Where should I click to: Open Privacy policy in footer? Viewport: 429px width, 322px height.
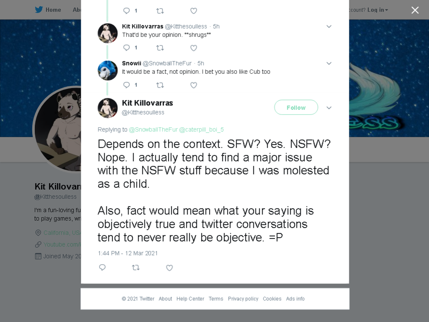[x=243, y=299]
